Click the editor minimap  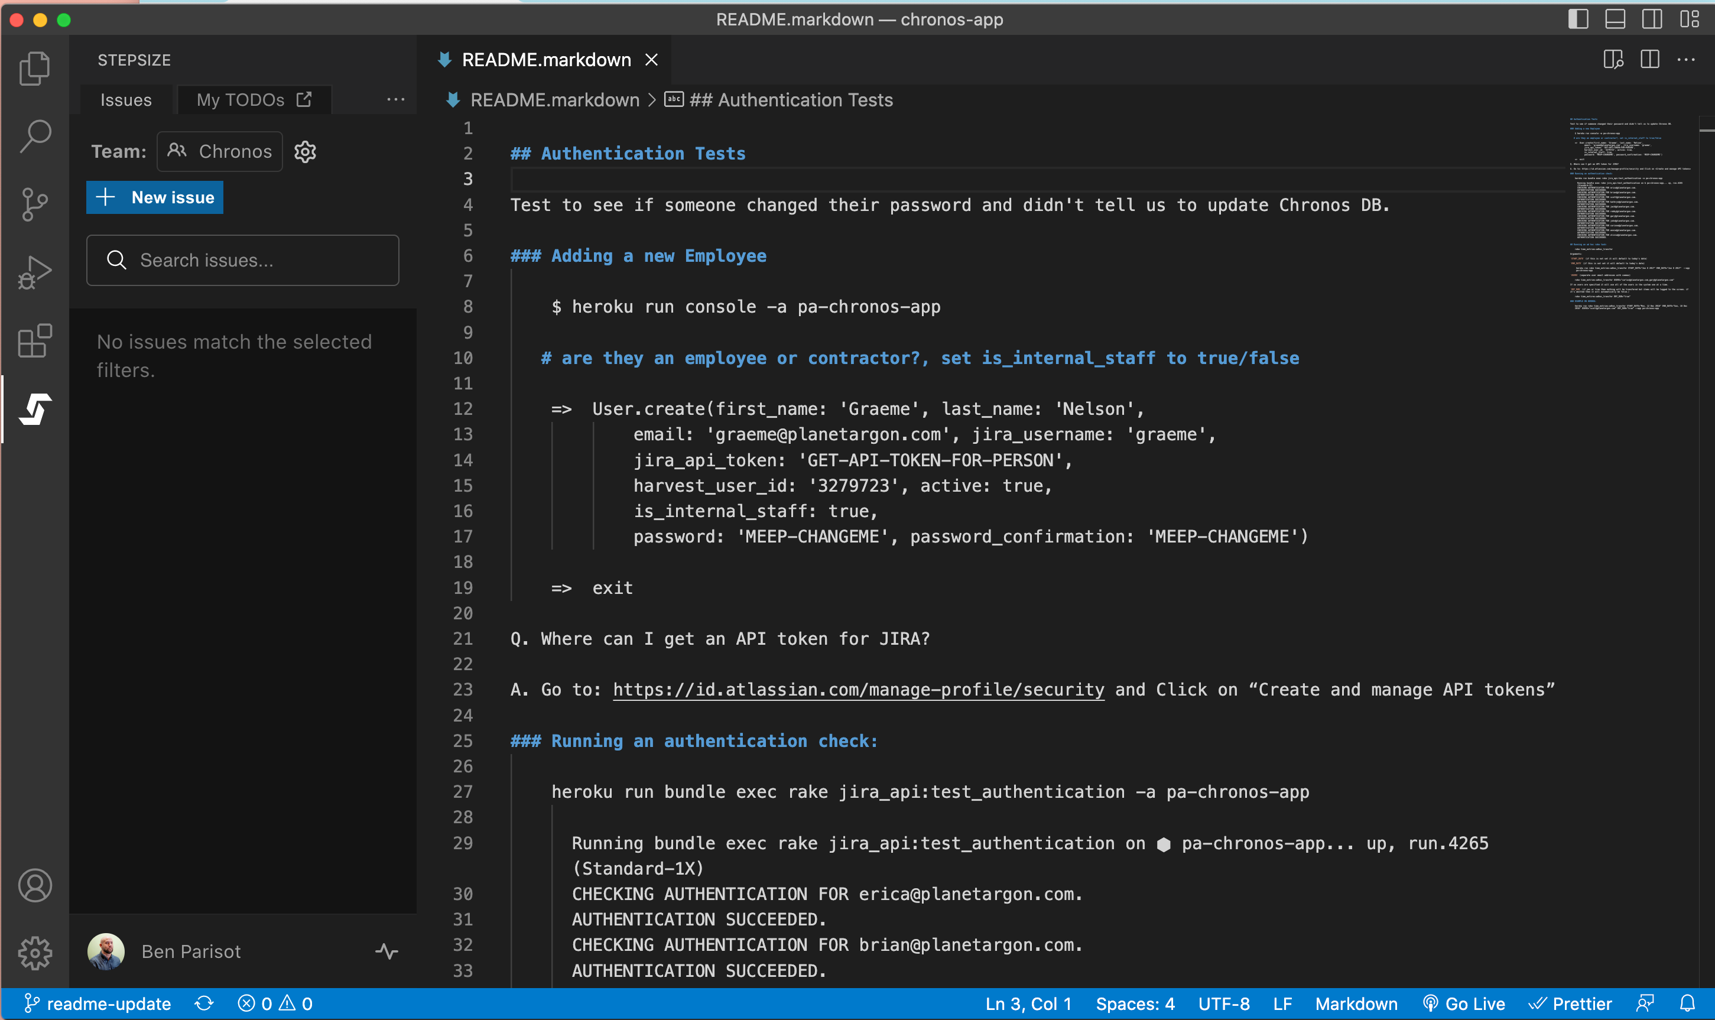[x=1631, y=213]
